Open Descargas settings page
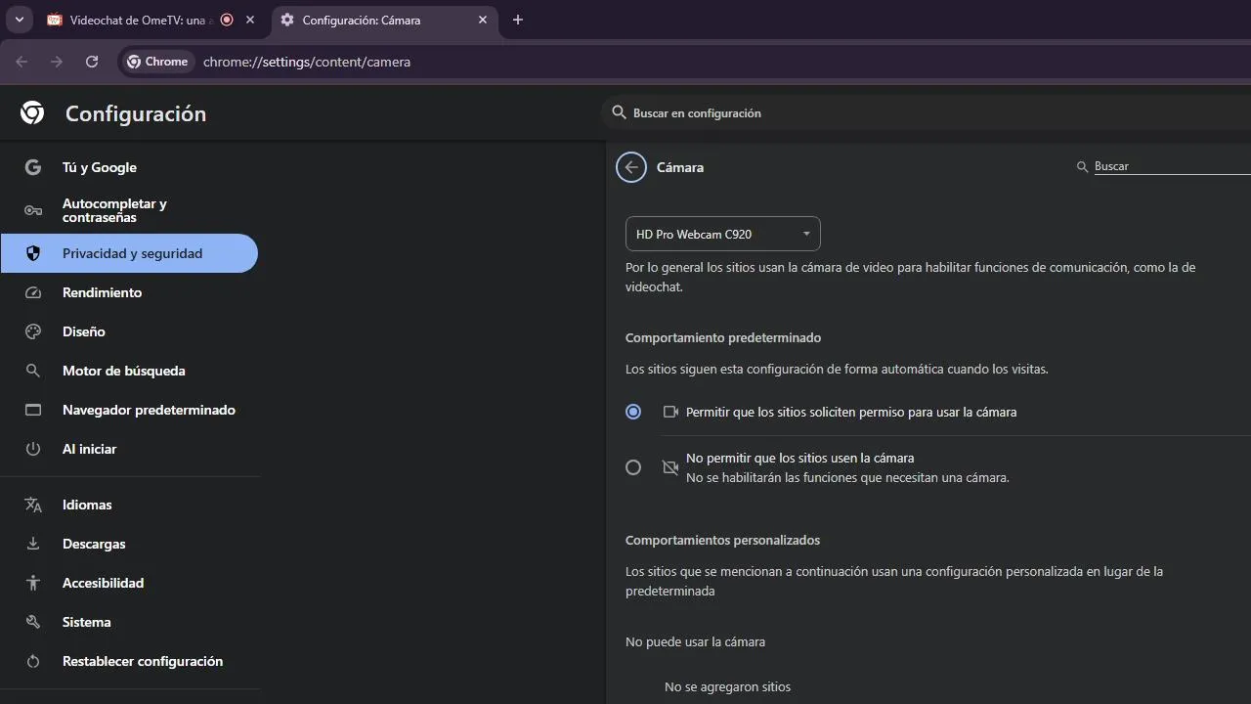 94,544
